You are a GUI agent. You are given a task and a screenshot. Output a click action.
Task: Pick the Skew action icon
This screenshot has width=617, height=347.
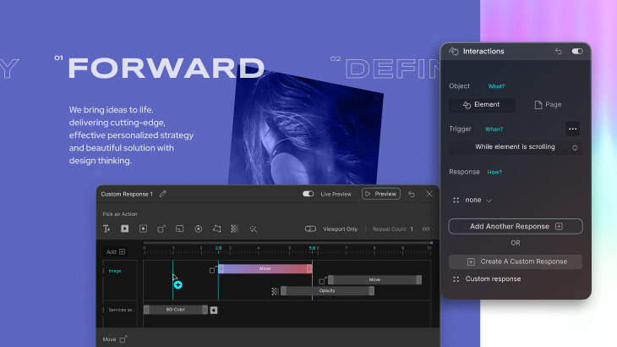click(217, 229)
